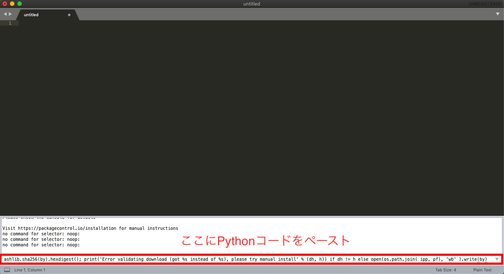Switch to the untitled tab
This screenshot has height=274, width=504.
coord(31,15)
